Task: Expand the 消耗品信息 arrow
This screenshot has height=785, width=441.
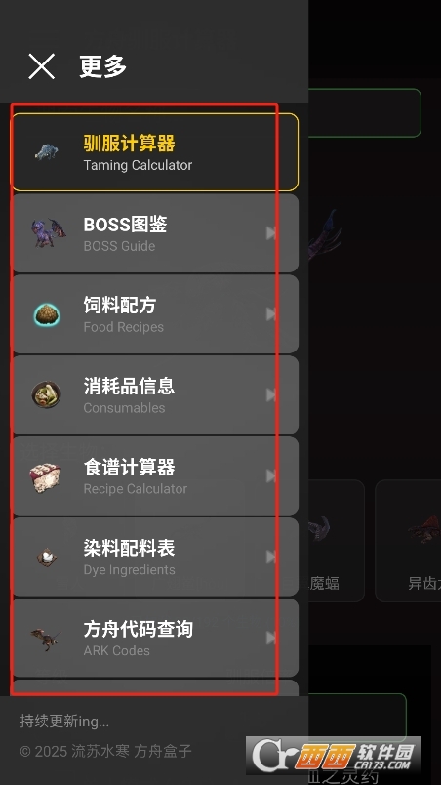Action: [x=271, y=395]
